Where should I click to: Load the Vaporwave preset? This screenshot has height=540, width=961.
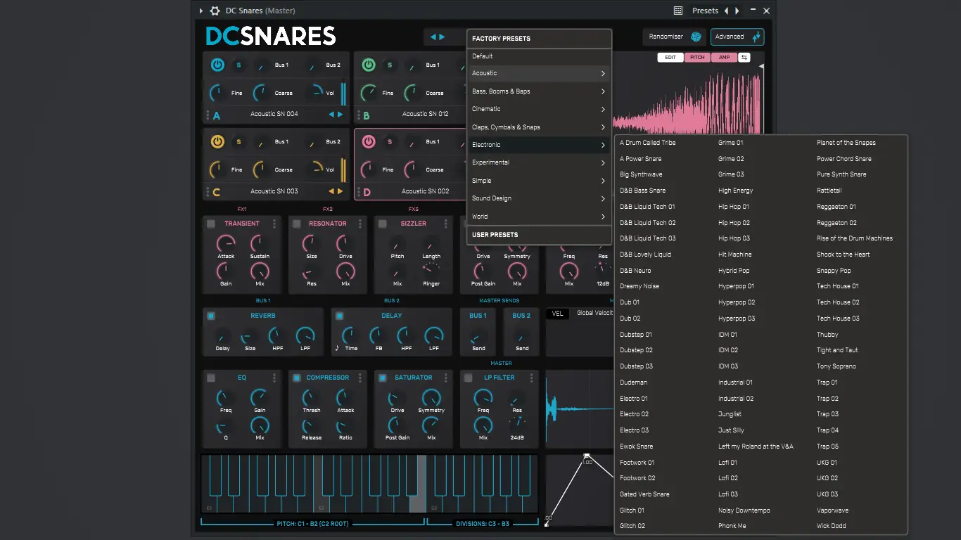point(833,510)
